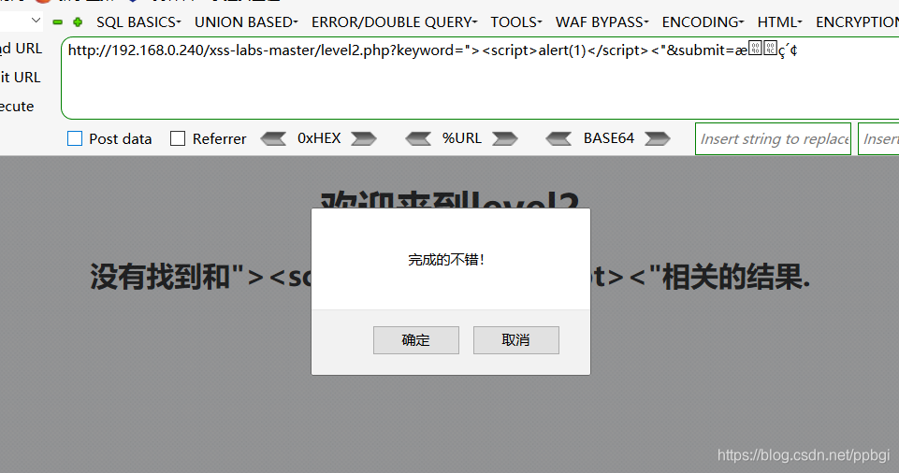This screenshot has width=899, height=473.
Task: Click the green plus icon in HackBar
Action: click(x=78, y=22)
